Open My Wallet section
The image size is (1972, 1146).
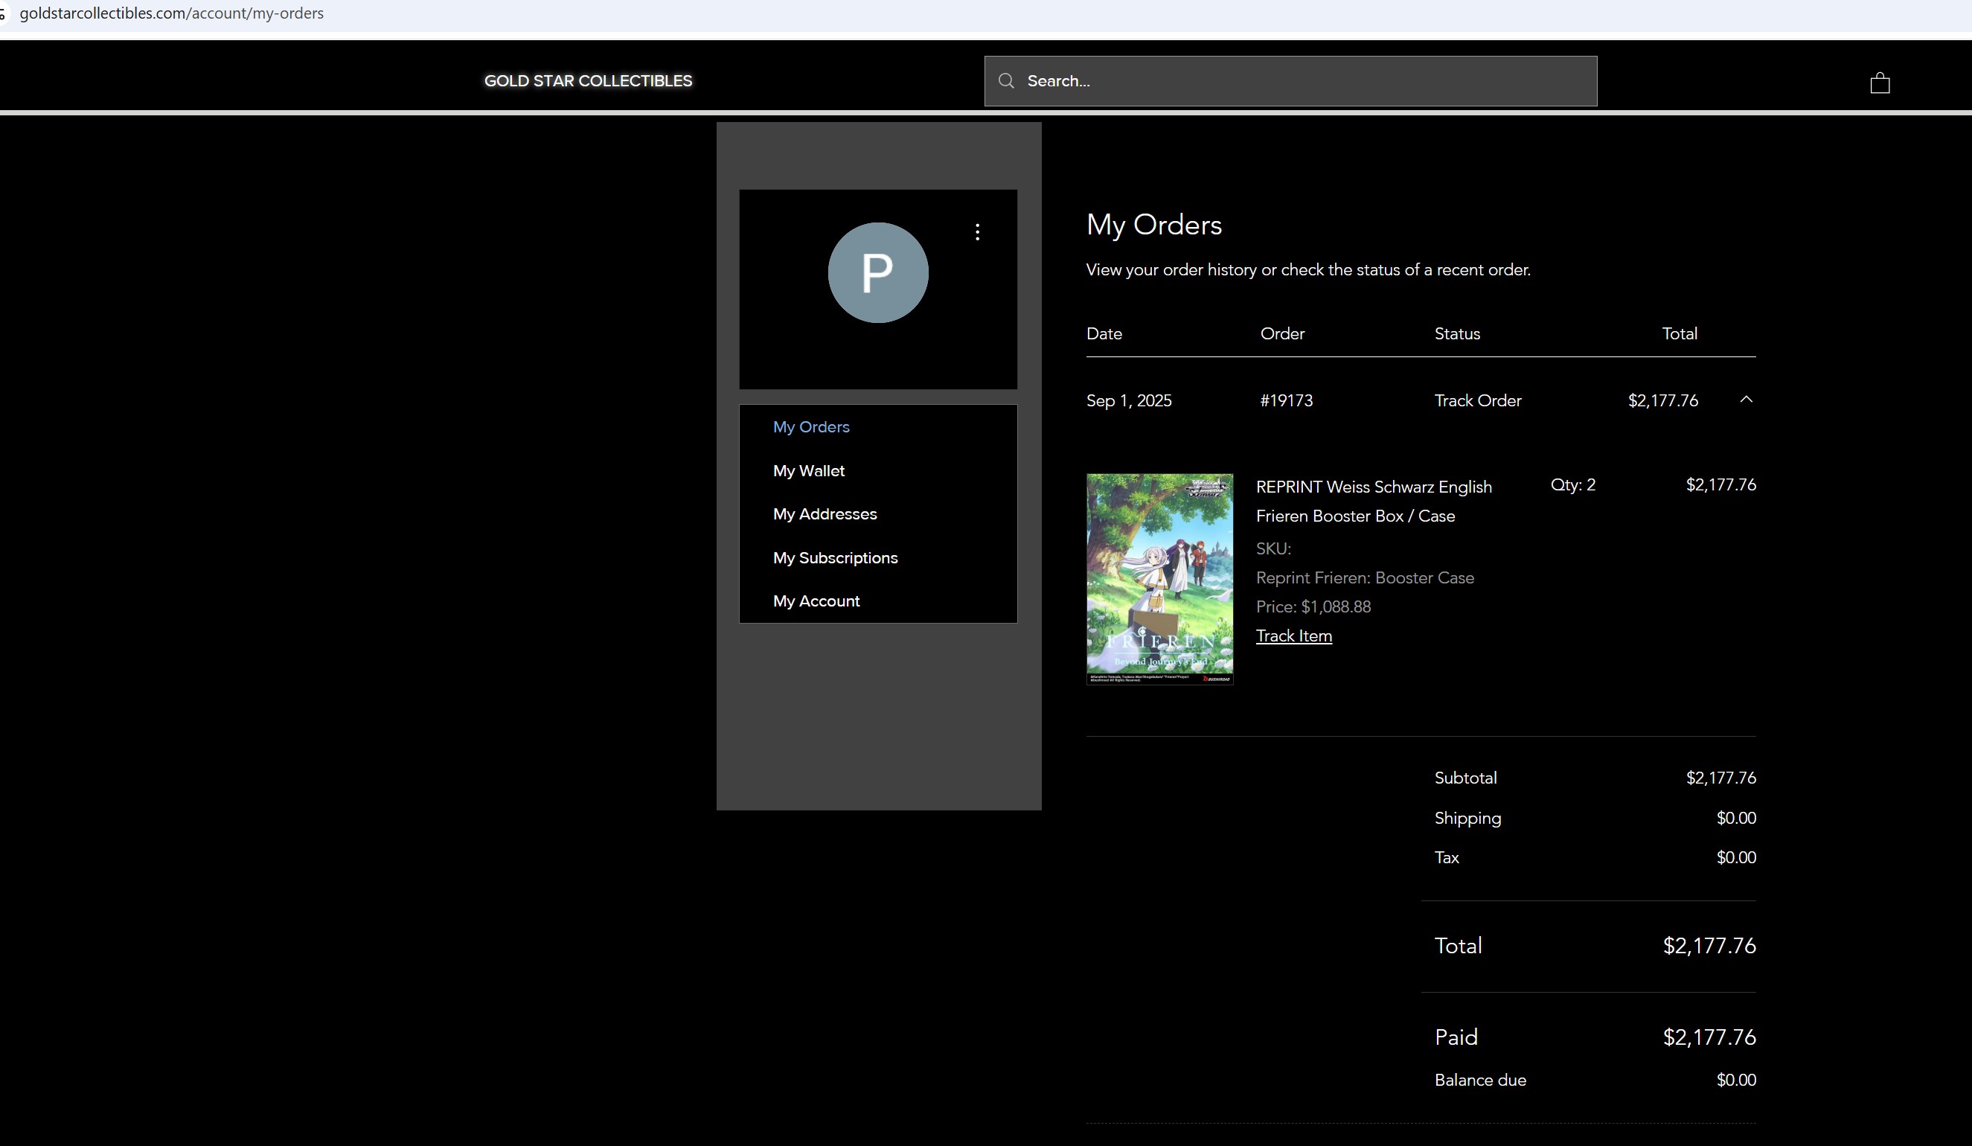(808, 470)
